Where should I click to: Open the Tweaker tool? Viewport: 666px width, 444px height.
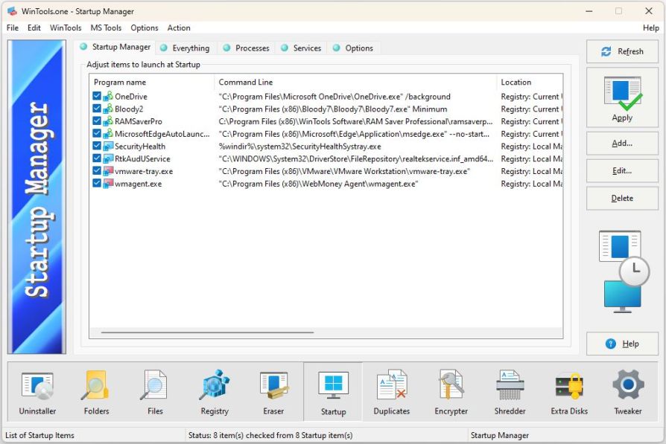tap(628, 392)
